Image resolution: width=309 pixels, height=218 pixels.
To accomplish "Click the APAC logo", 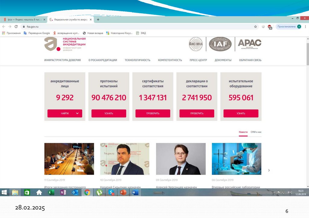I will tap(250, 44).
